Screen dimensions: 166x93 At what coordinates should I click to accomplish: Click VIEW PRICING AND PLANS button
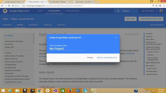pos(151,19)
